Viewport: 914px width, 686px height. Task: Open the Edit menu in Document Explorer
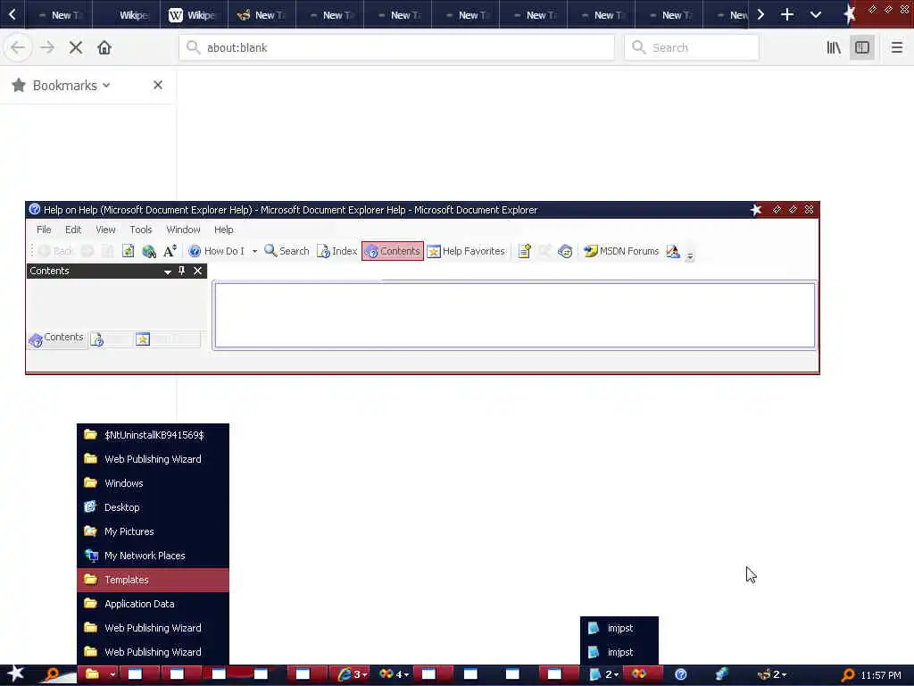pyautogui.click(x=73, y=230)
